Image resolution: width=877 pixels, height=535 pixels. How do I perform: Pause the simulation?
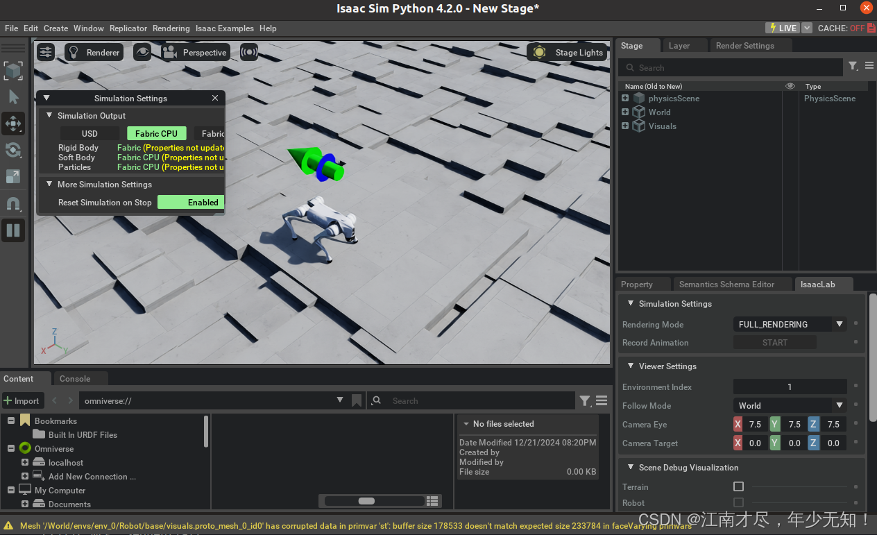[x=13, y=230]
